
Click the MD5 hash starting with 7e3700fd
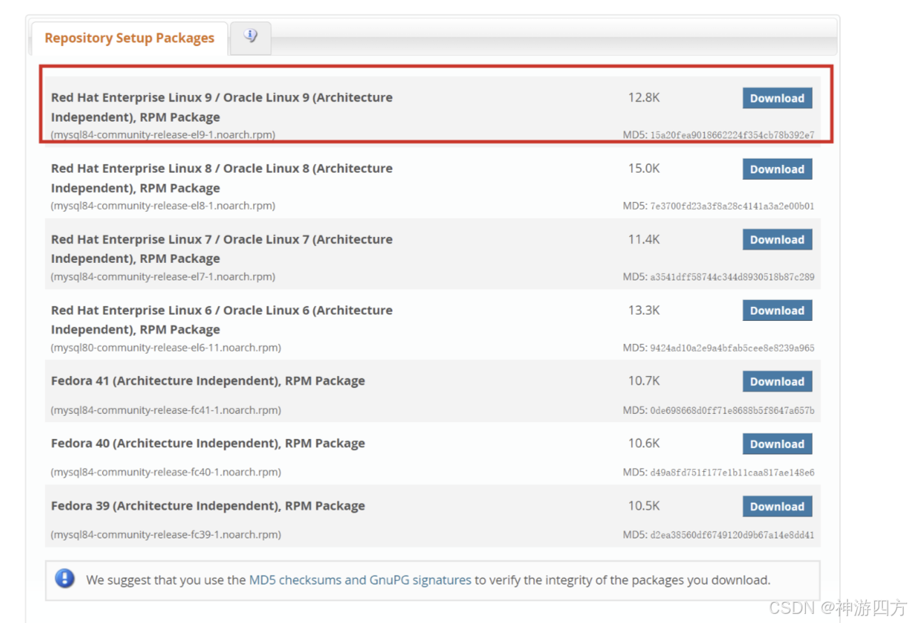click(732, 206)
